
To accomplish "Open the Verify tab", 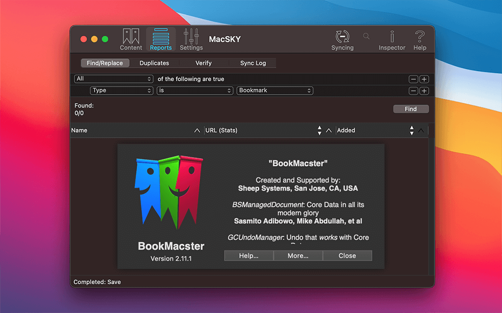I will point(204,63).
